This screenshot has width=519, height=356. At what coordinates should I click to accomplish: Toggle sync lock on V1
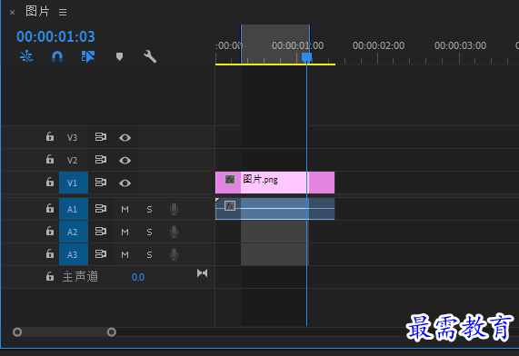[x=101, y=182]
